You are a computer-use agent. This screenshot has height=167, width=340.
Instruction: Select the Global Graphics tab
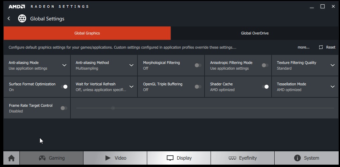(x=87, y=33)
